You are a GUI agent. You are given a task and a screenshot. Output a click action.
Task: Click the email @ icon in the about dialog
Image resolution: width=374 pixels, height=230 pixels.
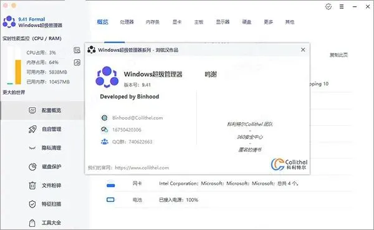click(105, 118)
